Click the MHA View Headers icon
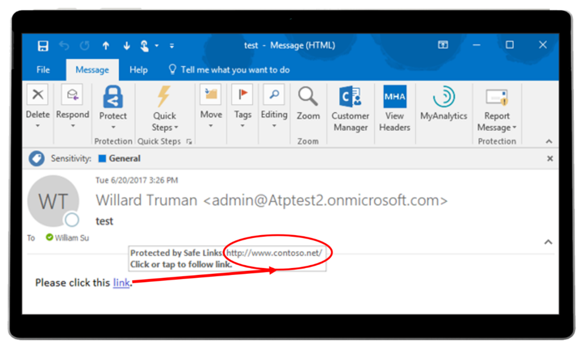Viewport: 581px width, 348px height. (x=394, y=96)
